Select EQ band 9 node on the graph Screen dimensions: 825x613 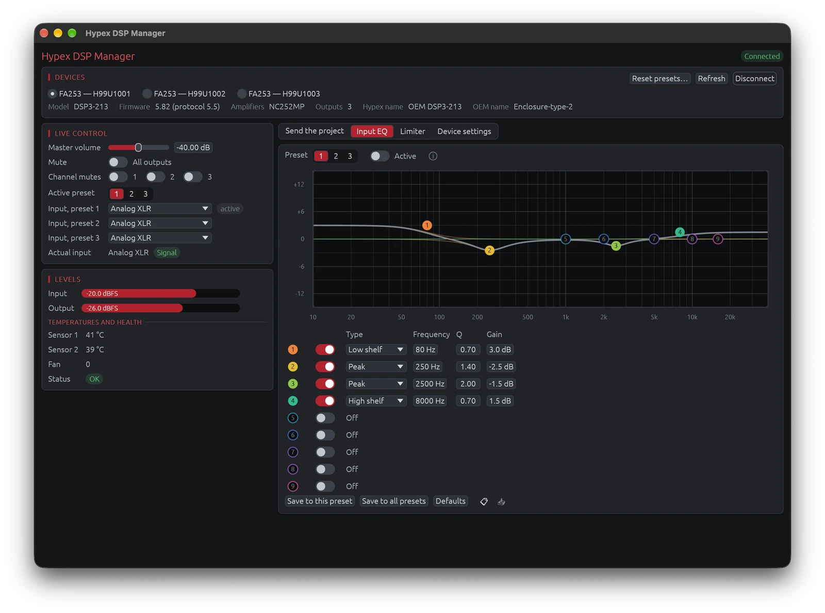(718, 239)
